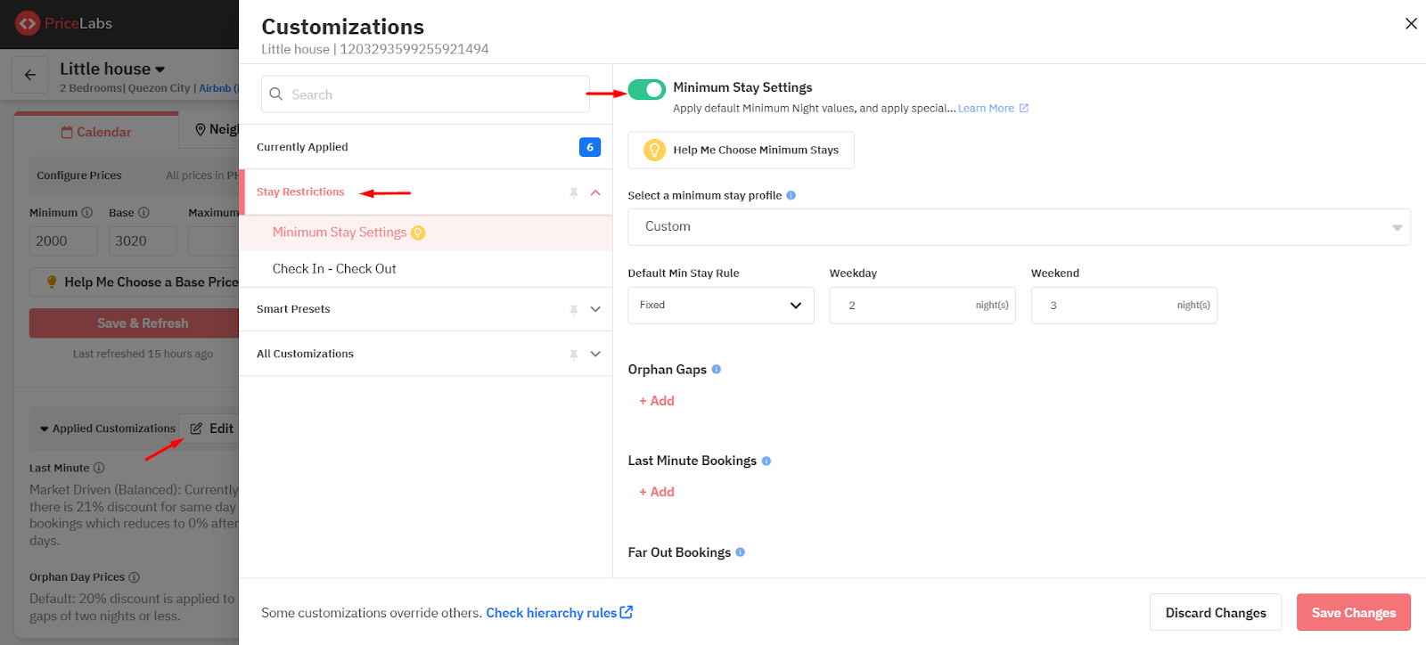This screenshot has height=645, width=1426.
Task: Click the pin icon on Smart Presets
Action: (x=574, y=309)
